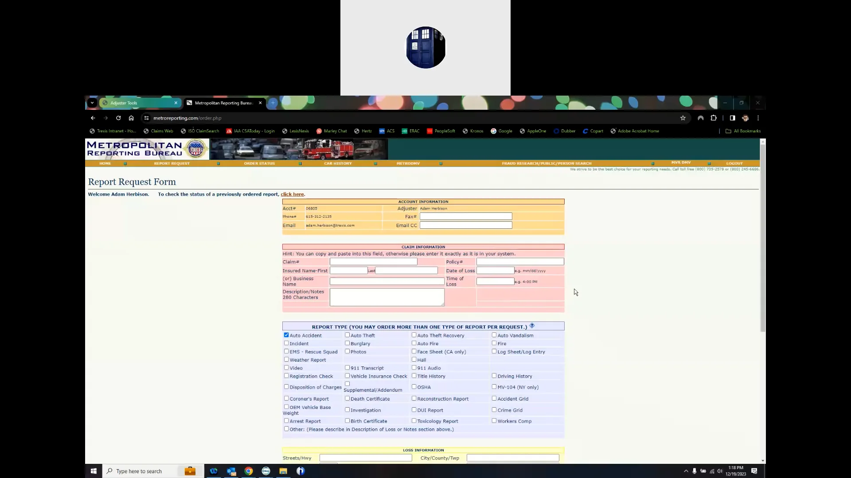Open the Chrome extensions puzzle icon

click(x=714, y=118)
